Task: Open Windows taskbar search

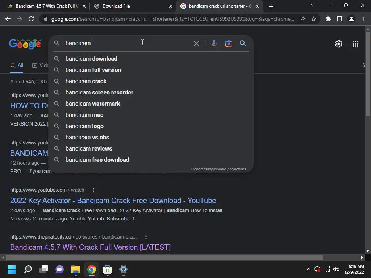Action: (28, 269)
